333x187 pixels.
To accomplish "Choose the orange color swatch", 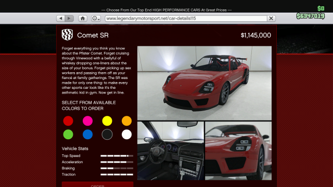I will [x=126, y=121].
